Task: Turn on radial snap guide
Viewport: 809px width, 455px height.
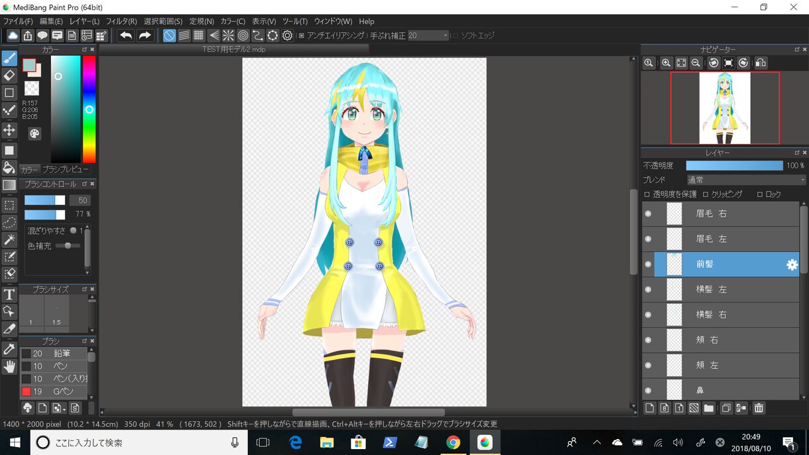Action: click(x=228, y=35)
